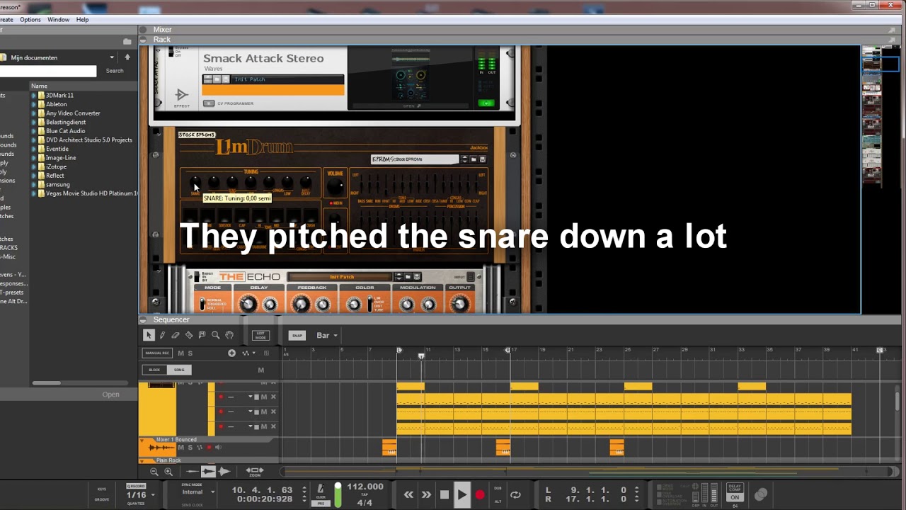Click the Smack Attack Effect arrow icon

(182, 95)
